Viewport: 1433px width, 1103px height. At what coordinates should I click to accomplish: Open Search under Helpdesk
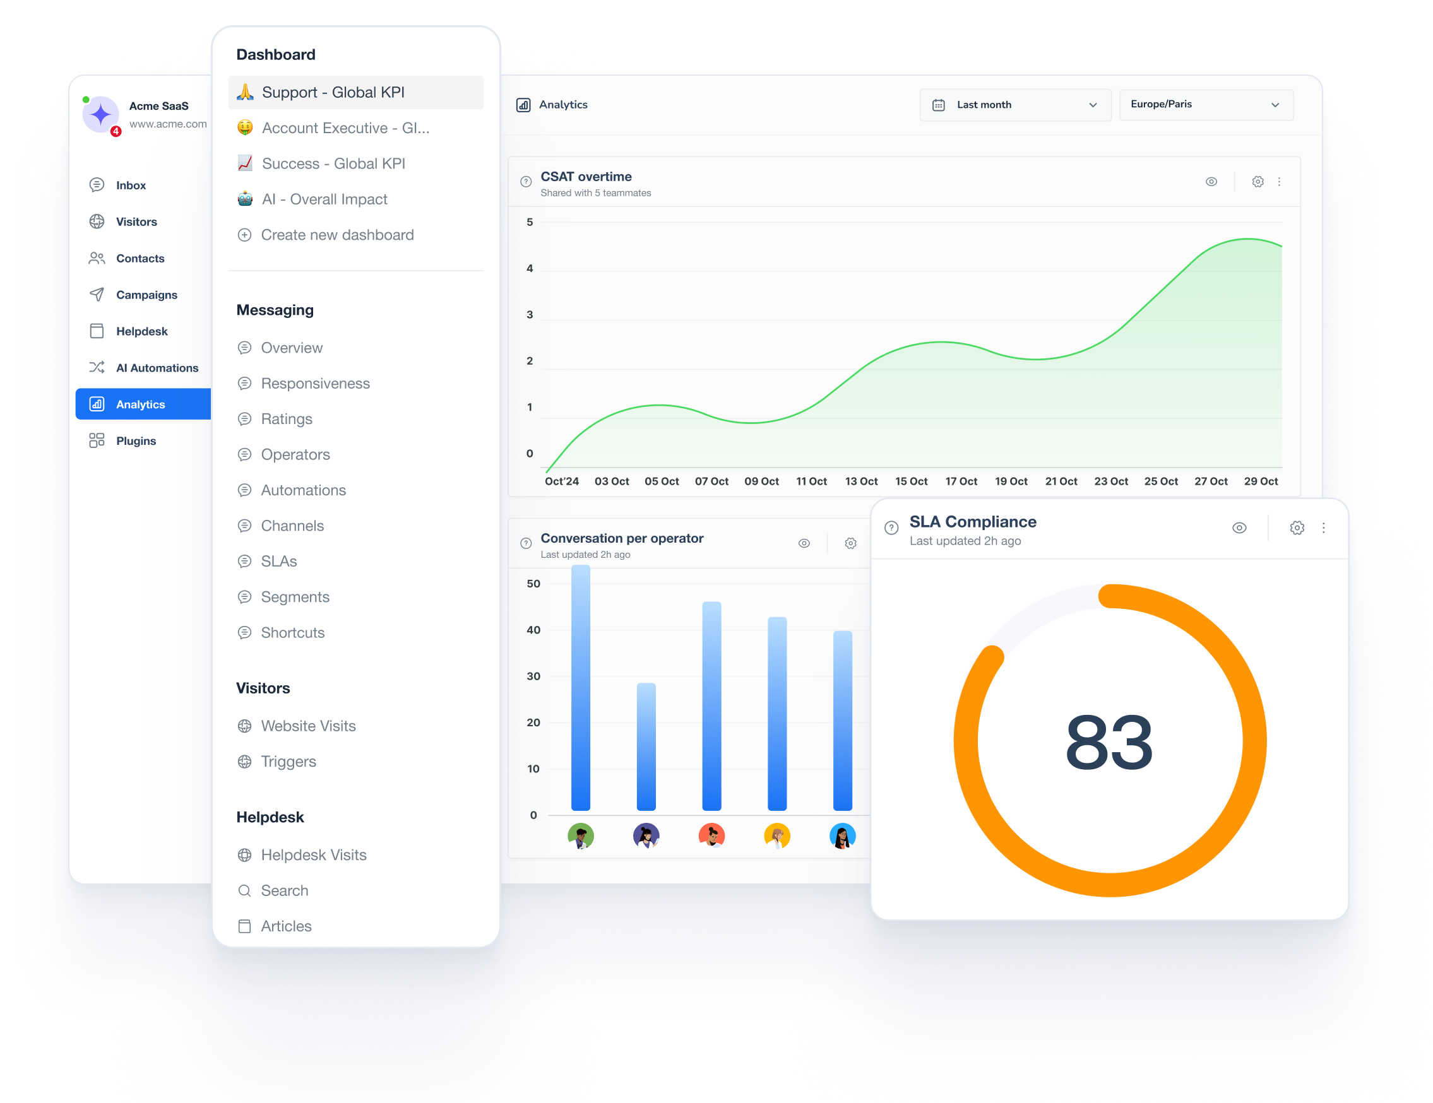pyautogui.click(x=285, y=890)
